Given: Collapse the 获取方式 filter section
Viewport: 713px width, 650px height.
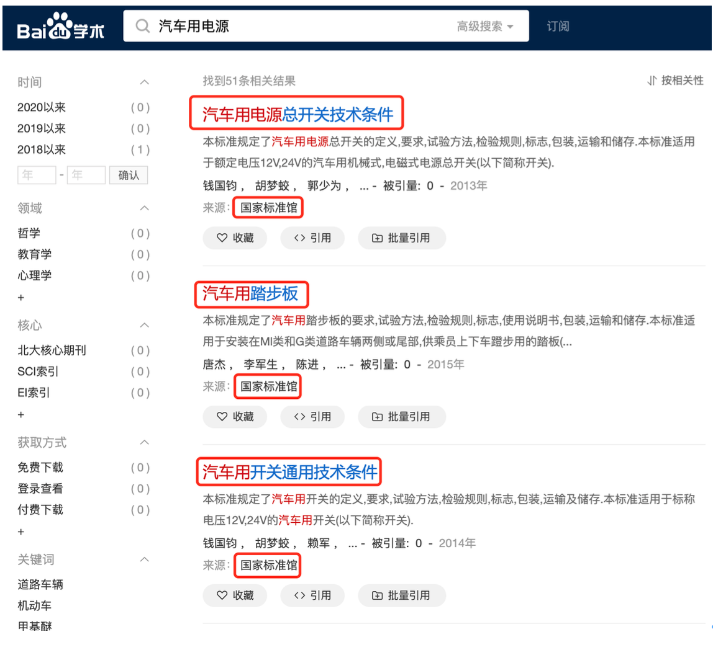Looking at the screenshot, I should pos(145,442).
